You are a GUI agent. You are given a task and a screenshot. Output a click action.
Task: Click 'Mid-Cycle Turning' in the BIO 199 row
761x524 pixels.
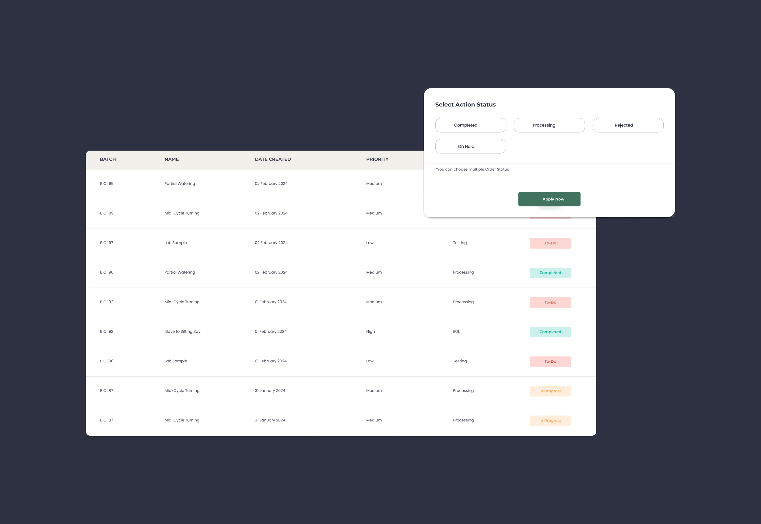point(182,213)
